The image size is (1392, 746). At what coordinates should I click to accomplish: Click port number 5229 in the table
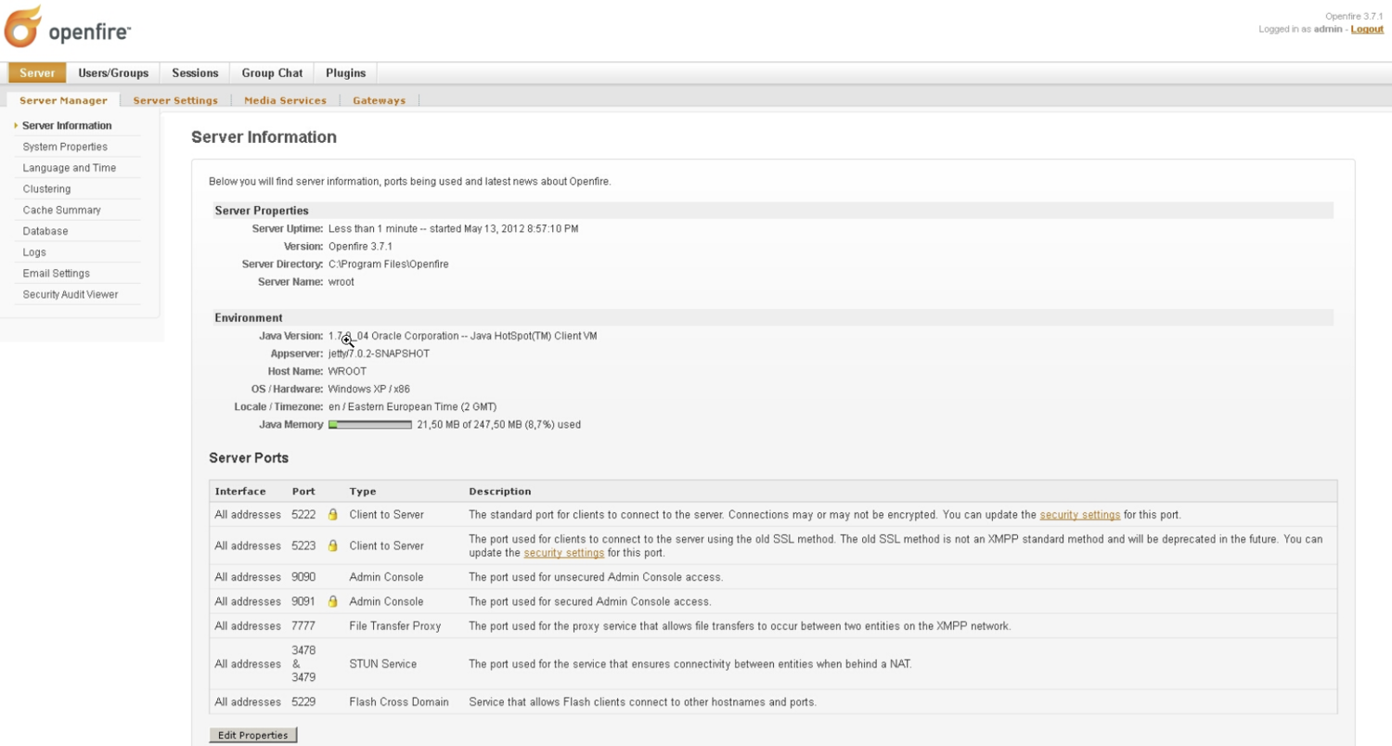click(x=303, y=702)
